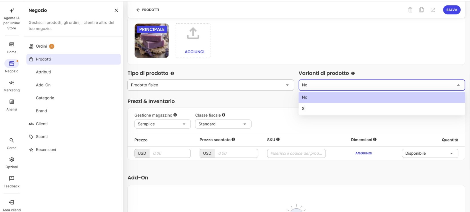The height and width of the screenshot is (212, 470).
Task: Open the Feedback icon
Action: point(12,178)
